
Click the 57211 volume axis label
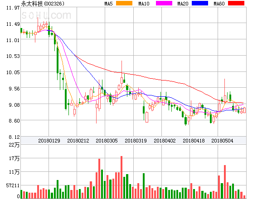[x=13, y=186]
